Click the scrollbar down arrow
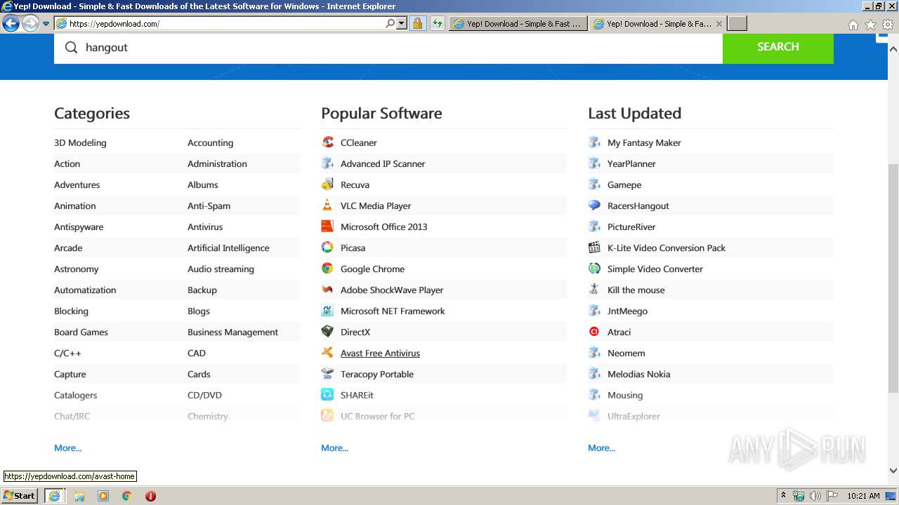The width and height of the screenshot is (899, 505). [893, 471]
